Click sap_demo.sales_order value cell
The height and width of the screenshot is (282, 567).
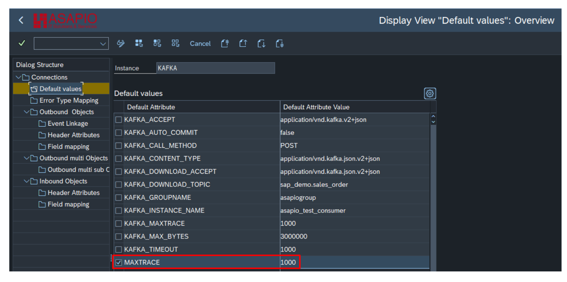tap(355, 185)
